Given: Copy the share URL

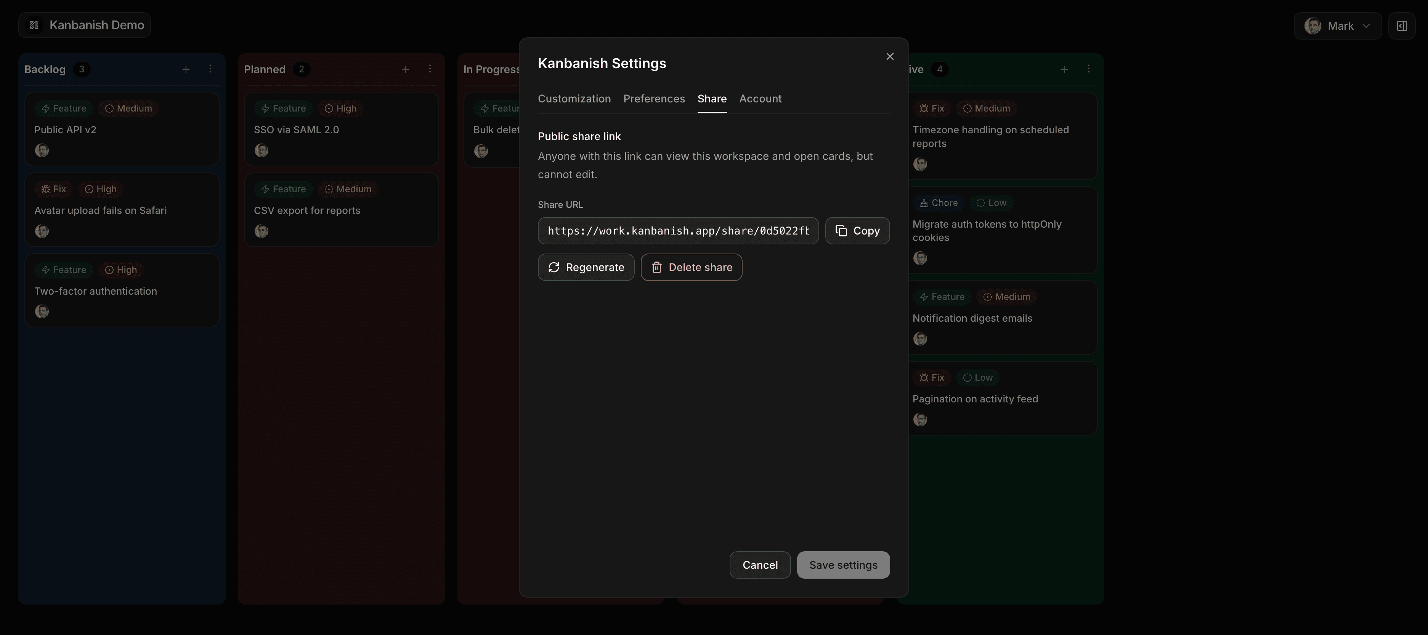Looking at the screenshot, I should pyautogui.click(x=857, y=230).
